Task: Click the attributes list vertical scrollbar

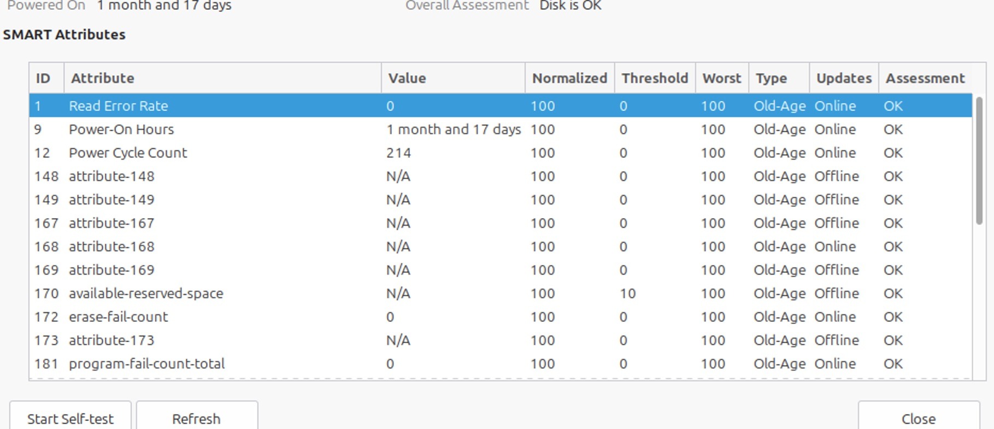Action: tap(979, 161)
